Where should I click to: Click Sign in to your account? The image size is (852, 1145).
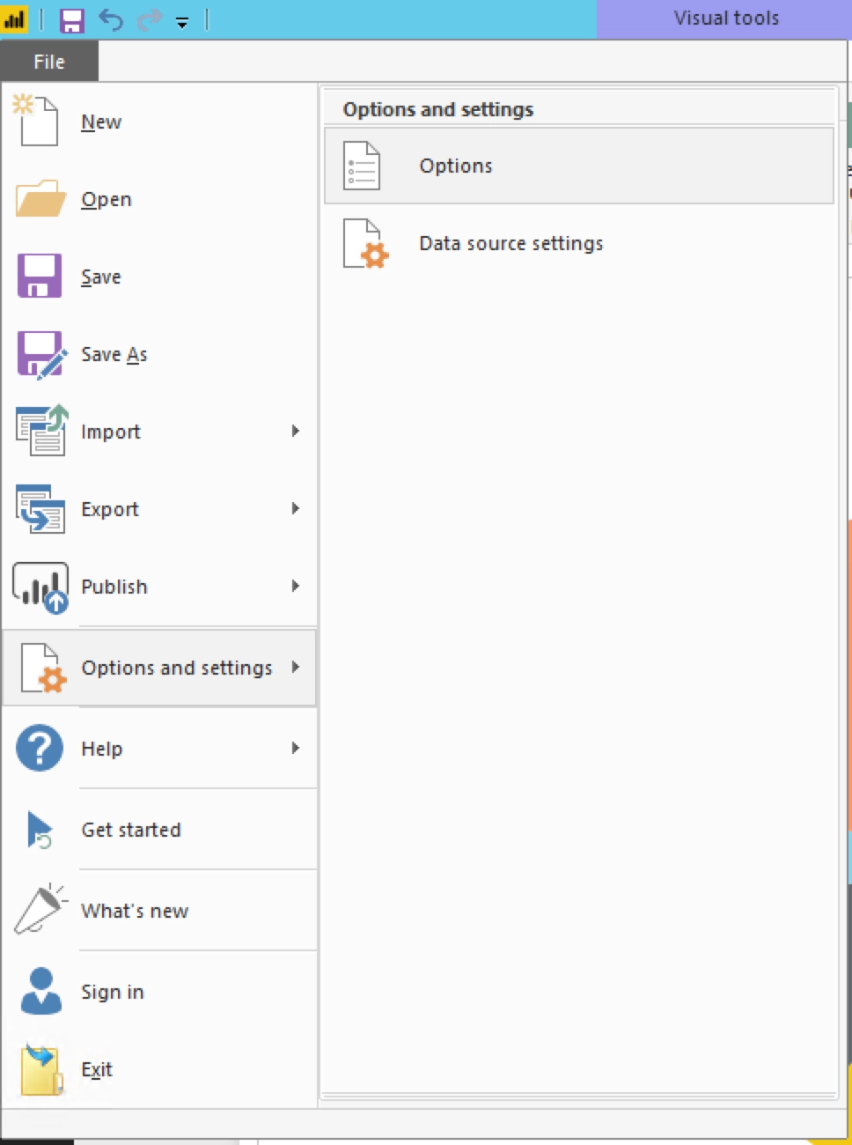(113, 992)
